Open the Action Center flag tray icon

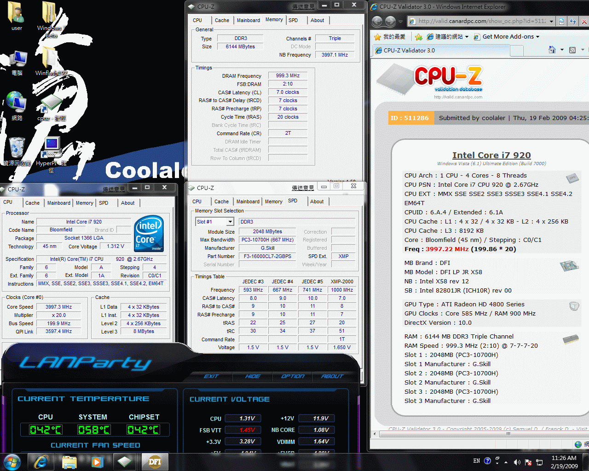528,462
